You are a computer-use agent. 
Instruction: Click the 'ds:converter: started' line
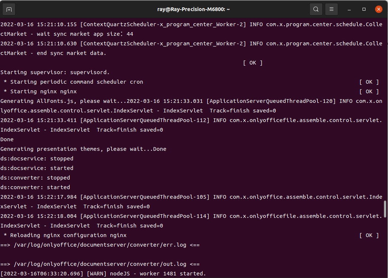(35, 187)
